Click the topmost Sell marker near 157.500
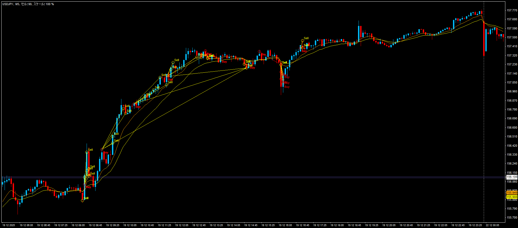The width and height of the screenshot is (518, 228). 306,38
